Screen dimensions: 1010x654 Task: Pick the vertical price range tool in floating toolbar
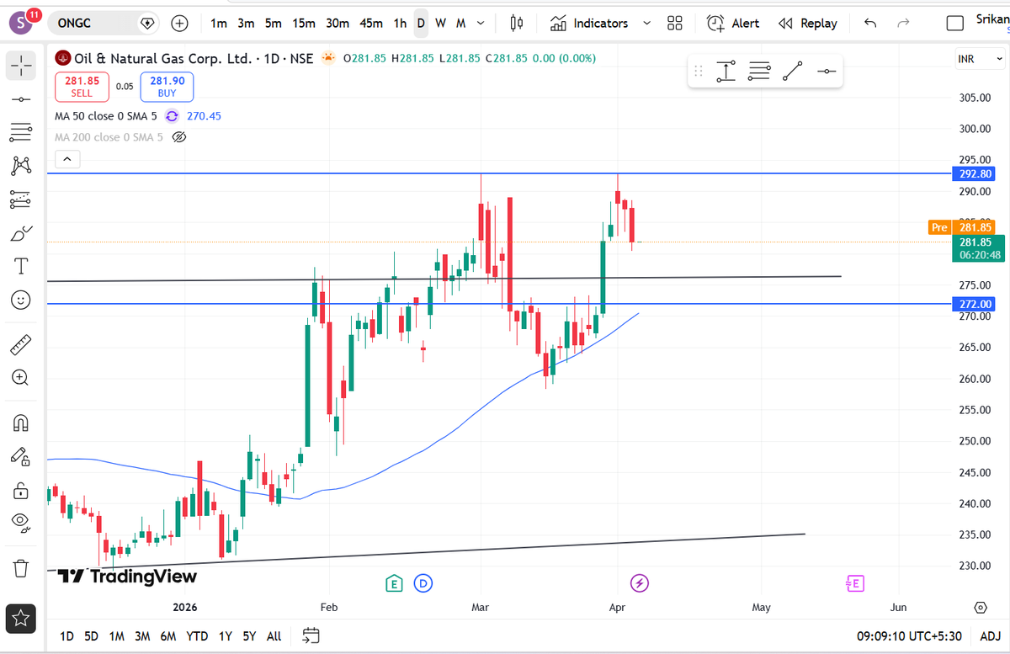[726, 72]
